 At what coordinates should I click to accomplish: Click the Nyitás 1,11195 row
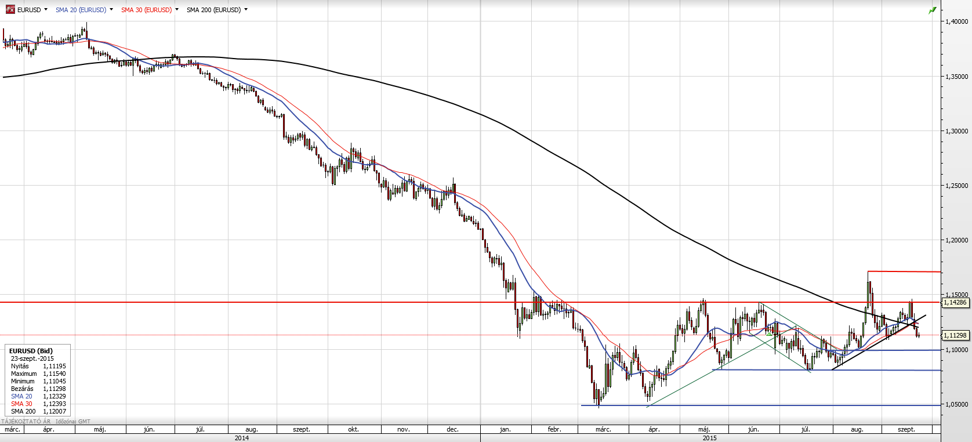[x=38, y=366]
